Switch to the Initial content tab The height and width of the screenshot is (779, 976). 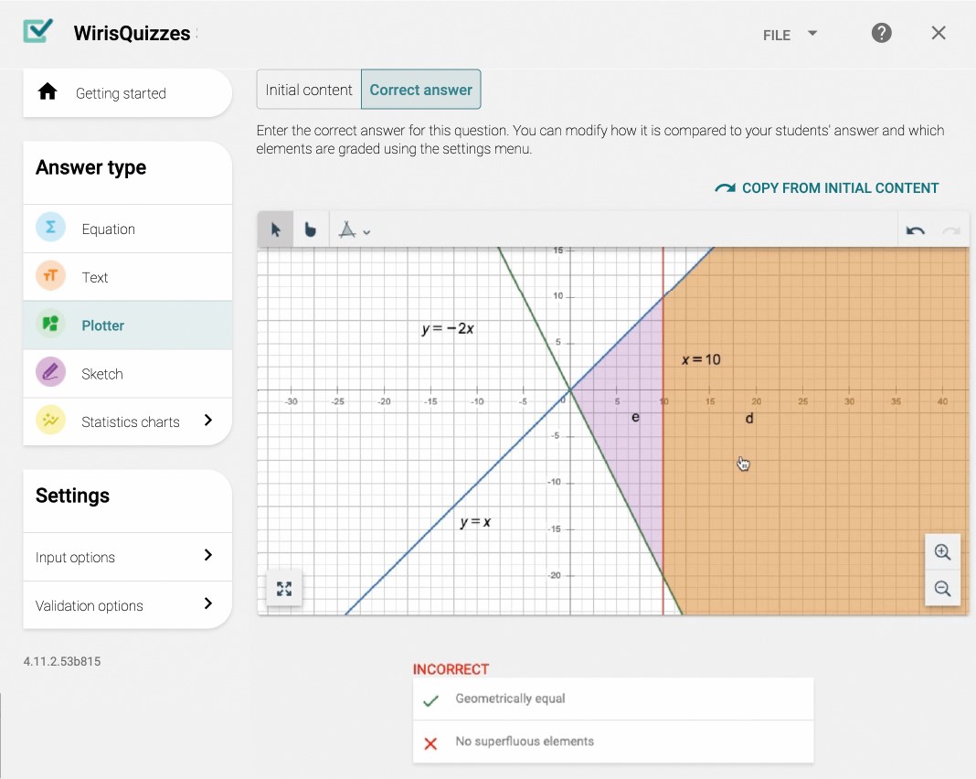[308, 89]
